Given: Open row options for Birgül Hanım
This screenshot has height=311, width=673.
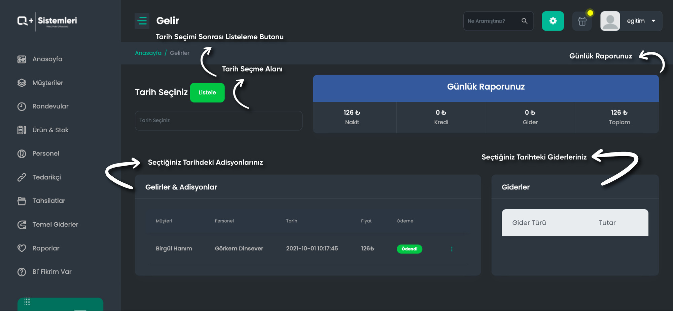Looking at the screenshot, I should pyautogui.click(x=452, y=249).
